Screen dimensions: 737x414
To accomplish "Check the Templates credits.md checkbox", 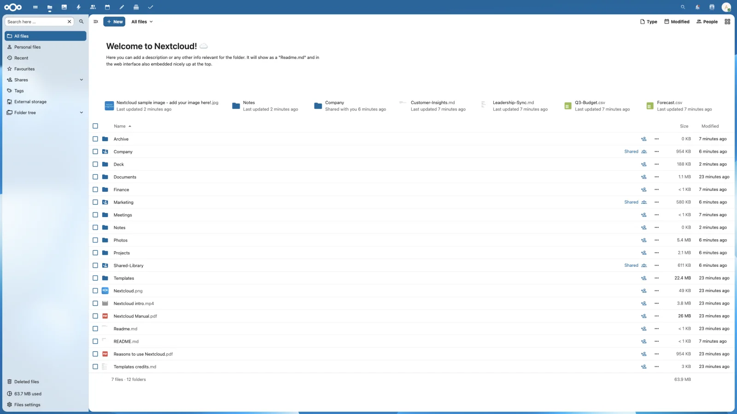I will coord(95,367).
